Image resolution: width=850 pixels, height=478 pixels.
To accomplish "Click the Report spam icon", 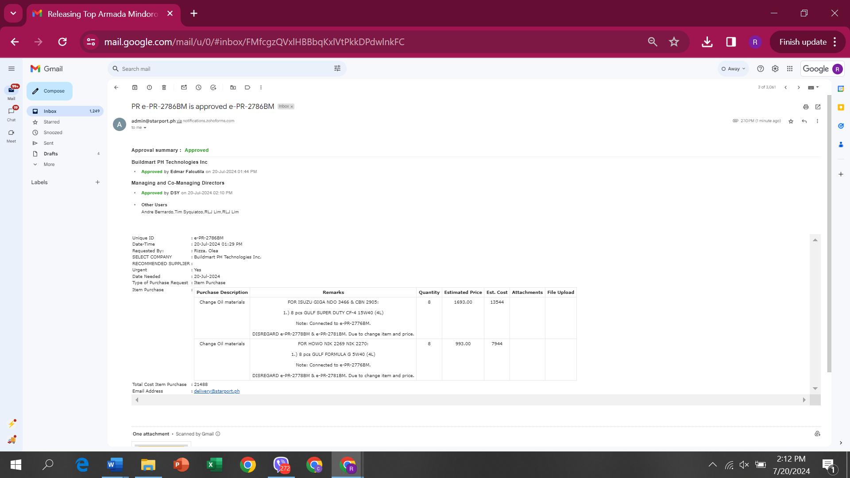I will pyautogui.click(x=149, y=88).
